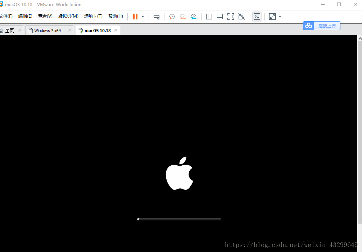Close the macOS 10.13 tab
This screenshot has height=252, width=362.
coord(116,30)
